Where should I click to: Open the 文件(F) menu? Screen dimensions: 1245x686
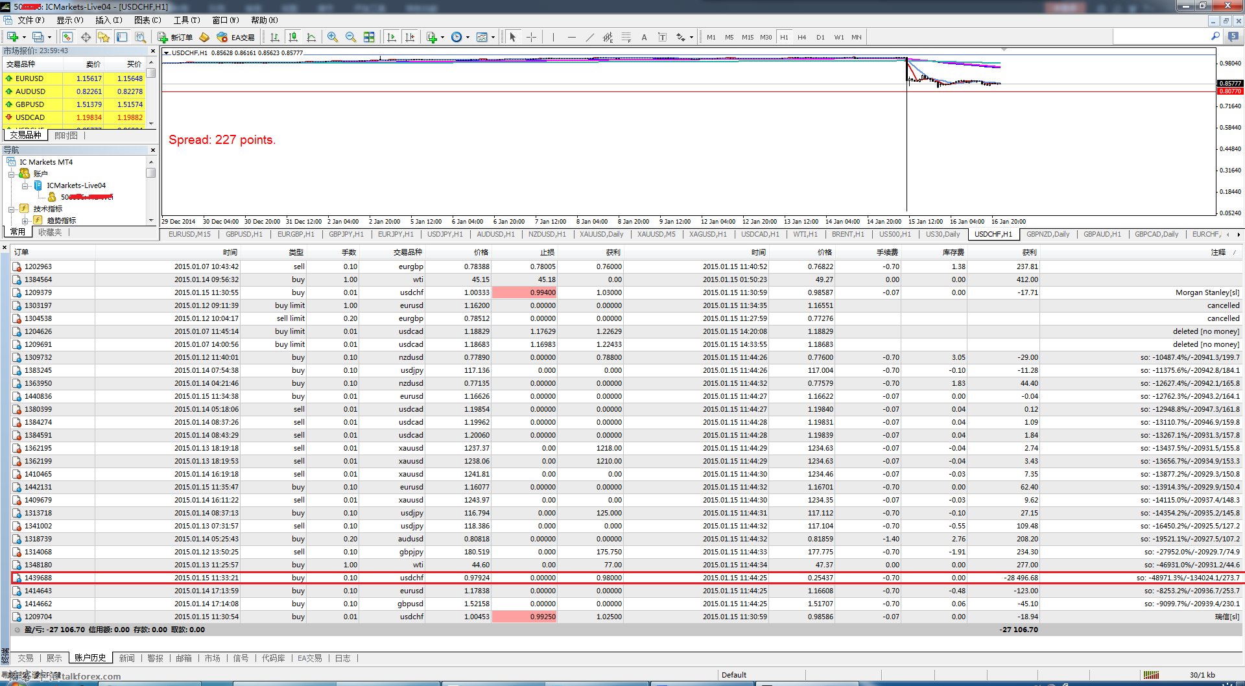click(x=30, y=20)
